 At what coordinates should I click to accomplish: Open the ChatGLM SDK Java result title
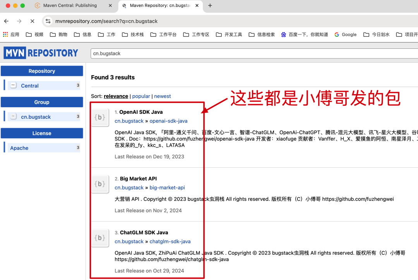144,232
